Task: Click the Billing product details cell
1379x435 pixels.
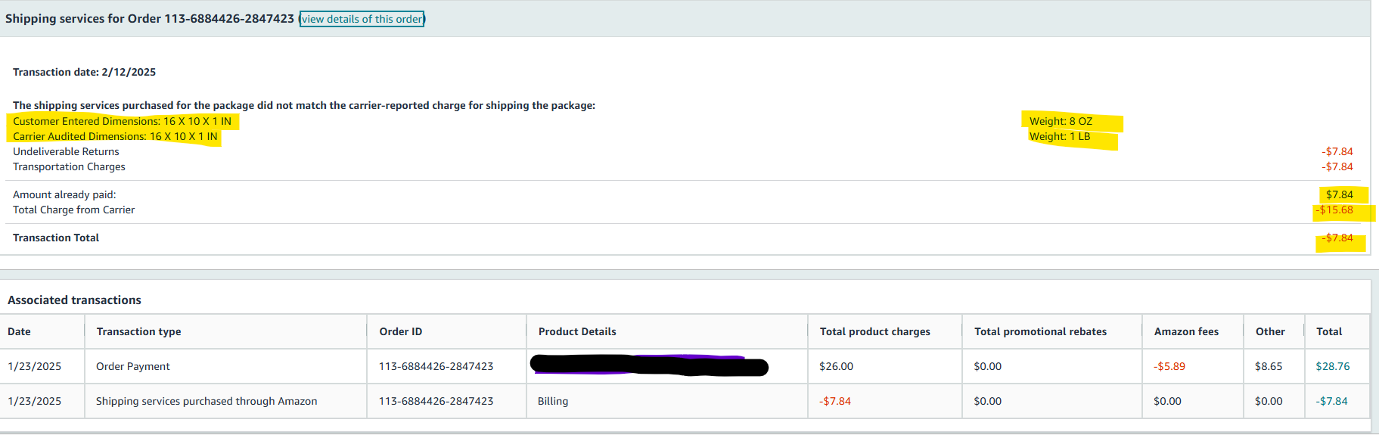Action: (553, 401)
